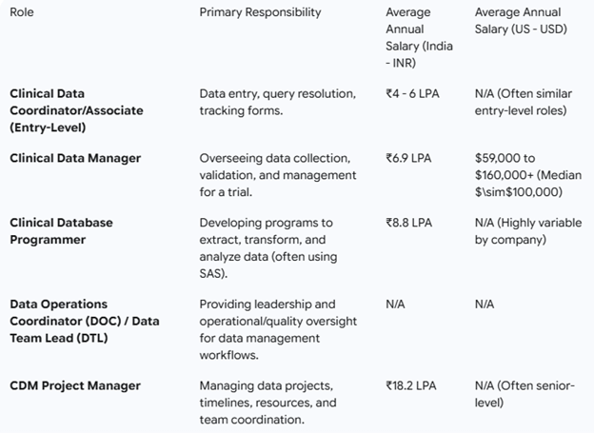Select the Clinical Database Programmer role name
The width and height of the screenshot is (594, 433).
pos(61,231)
